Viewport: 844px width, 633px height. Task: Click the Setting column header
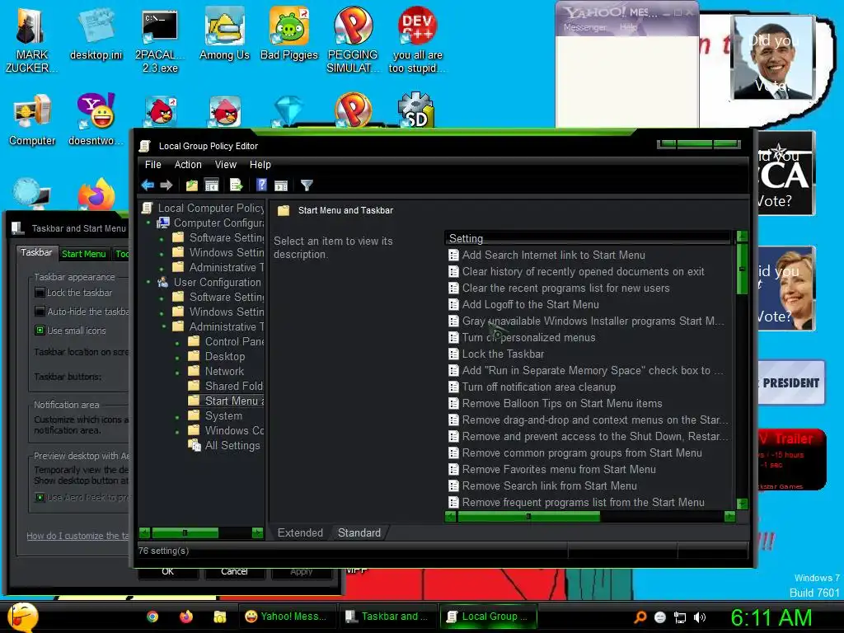588,238
